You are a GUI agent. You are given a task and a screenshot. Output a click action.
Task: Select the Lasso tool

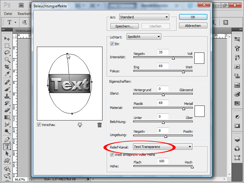tap(7, 53)
